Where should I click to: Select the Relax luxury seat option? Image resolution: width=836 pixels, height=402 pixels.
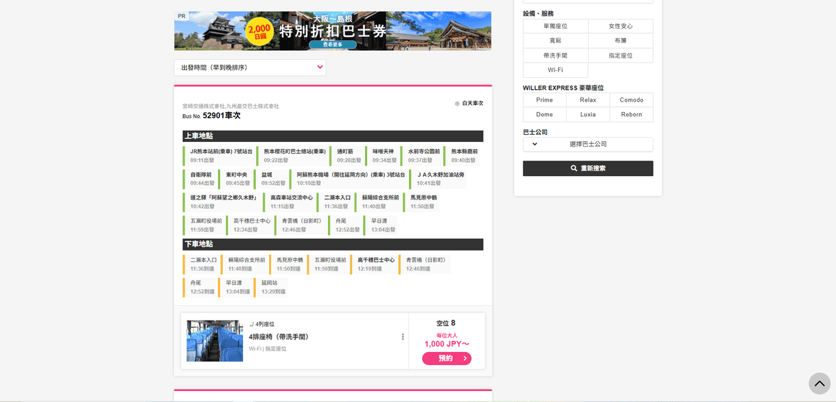(x=588, y=100)
